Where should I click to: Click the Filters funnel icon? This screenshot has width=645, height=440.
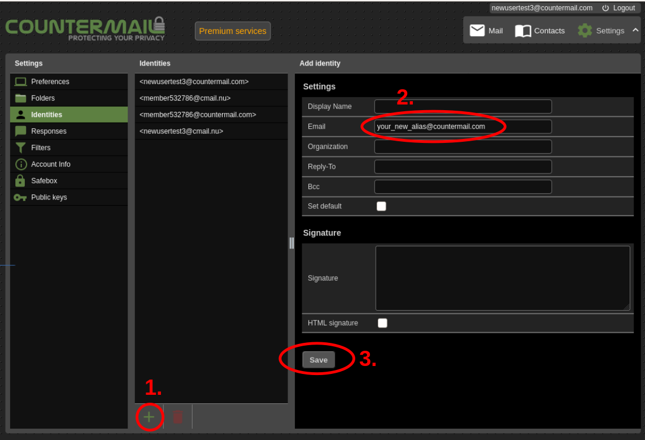(20, 147)
